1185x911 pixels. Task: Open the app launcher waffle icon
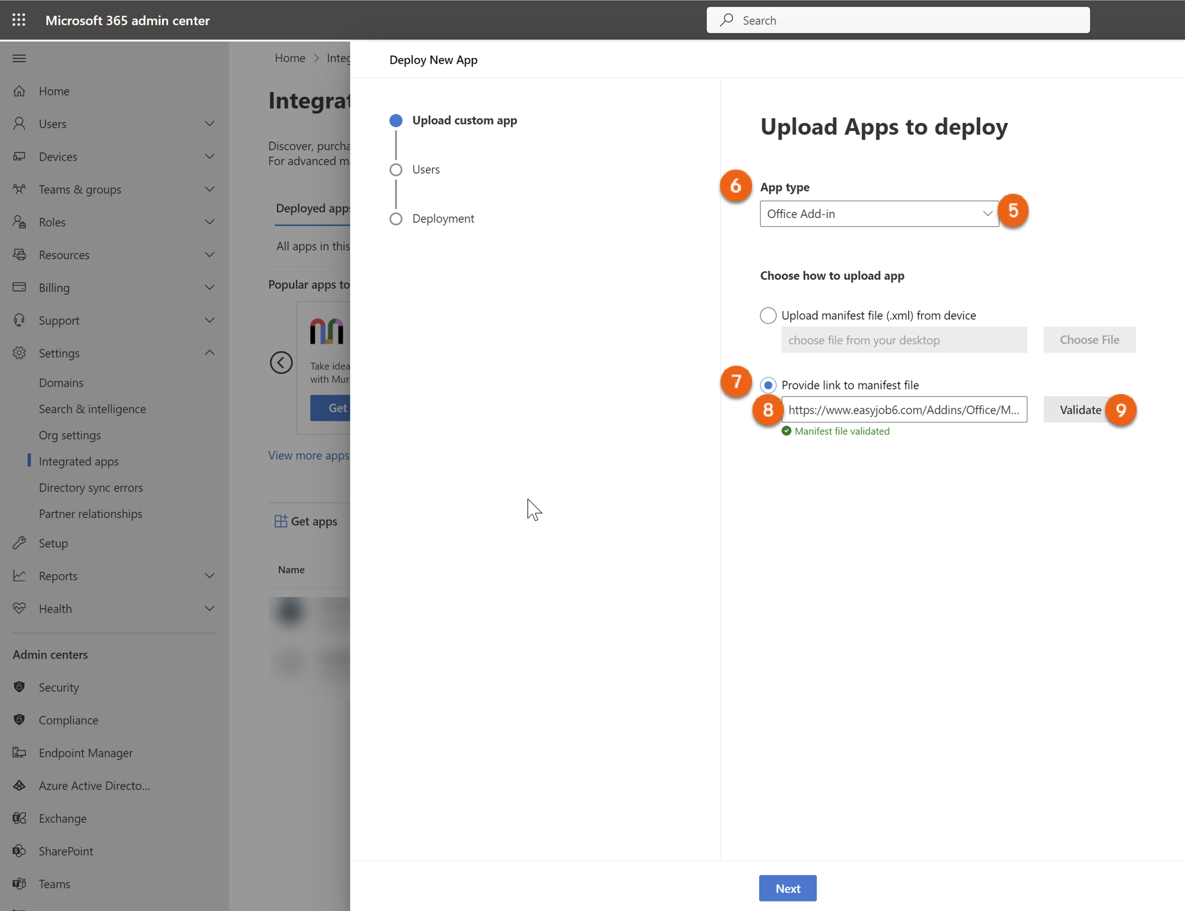click(19, 20)
